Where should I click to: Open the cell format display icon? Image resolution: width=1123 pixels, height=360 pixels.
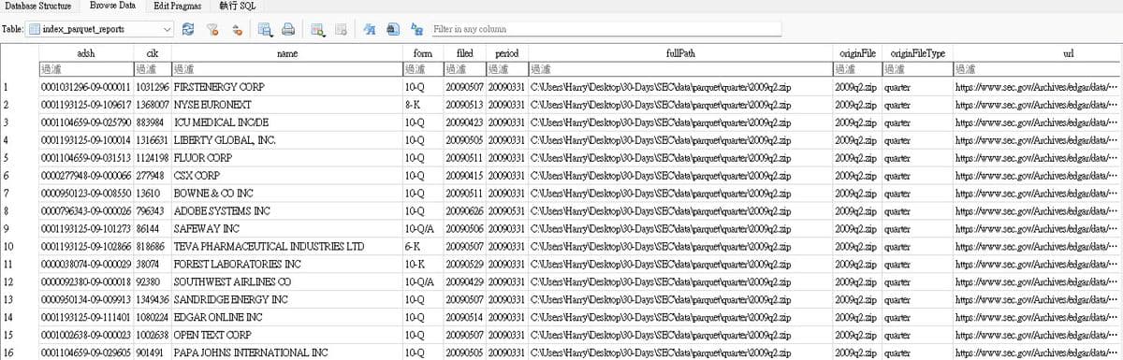click(370, 29)
